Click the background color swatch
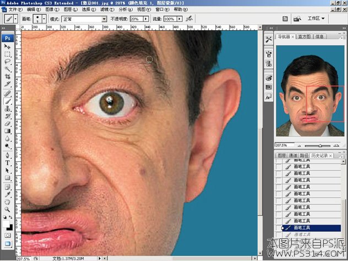This screenshot has height=261, width=348. tap(10, 228)
